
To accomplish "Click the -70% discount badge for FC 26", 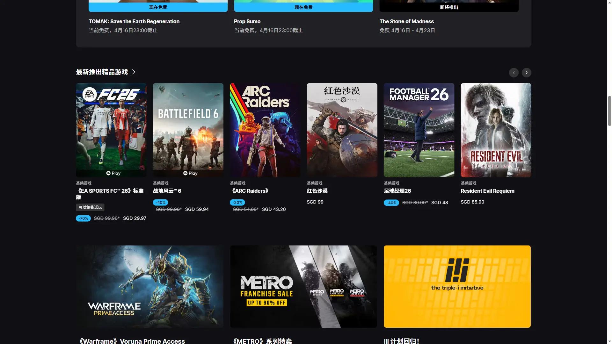I will [83, 219].
